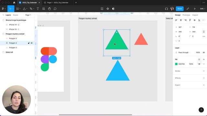Screen dimensions: 207x116
Task: Switch to the Inspect tab
Action: pos(195,15)
